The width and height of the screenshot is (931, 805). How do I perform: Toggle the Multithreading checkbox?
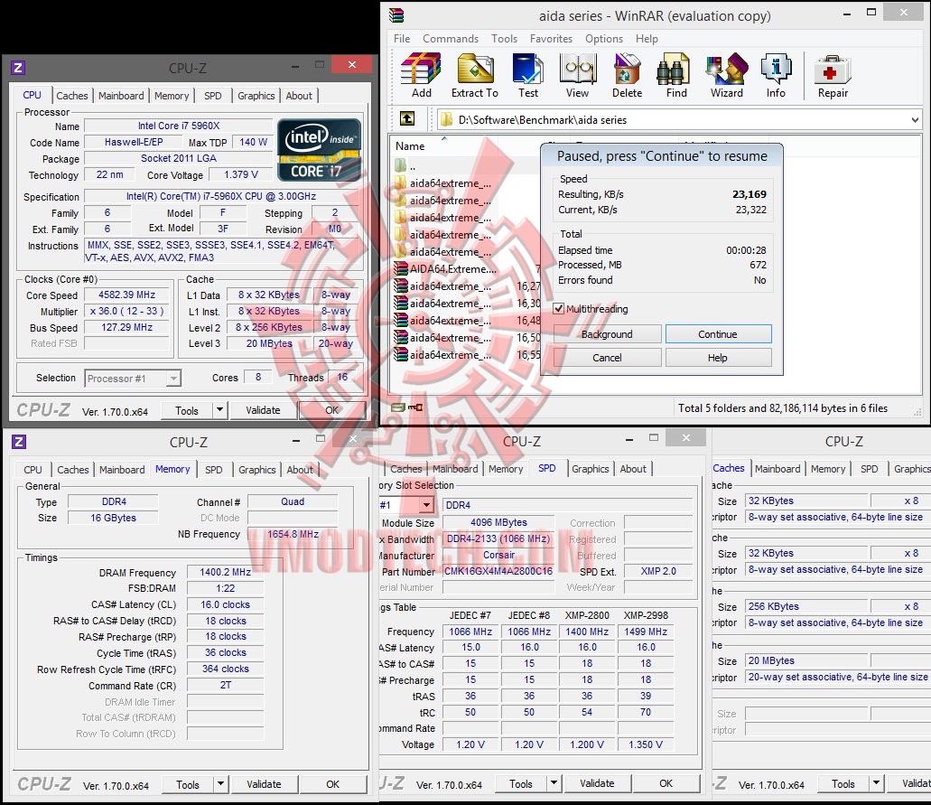[x=558, y=308]
